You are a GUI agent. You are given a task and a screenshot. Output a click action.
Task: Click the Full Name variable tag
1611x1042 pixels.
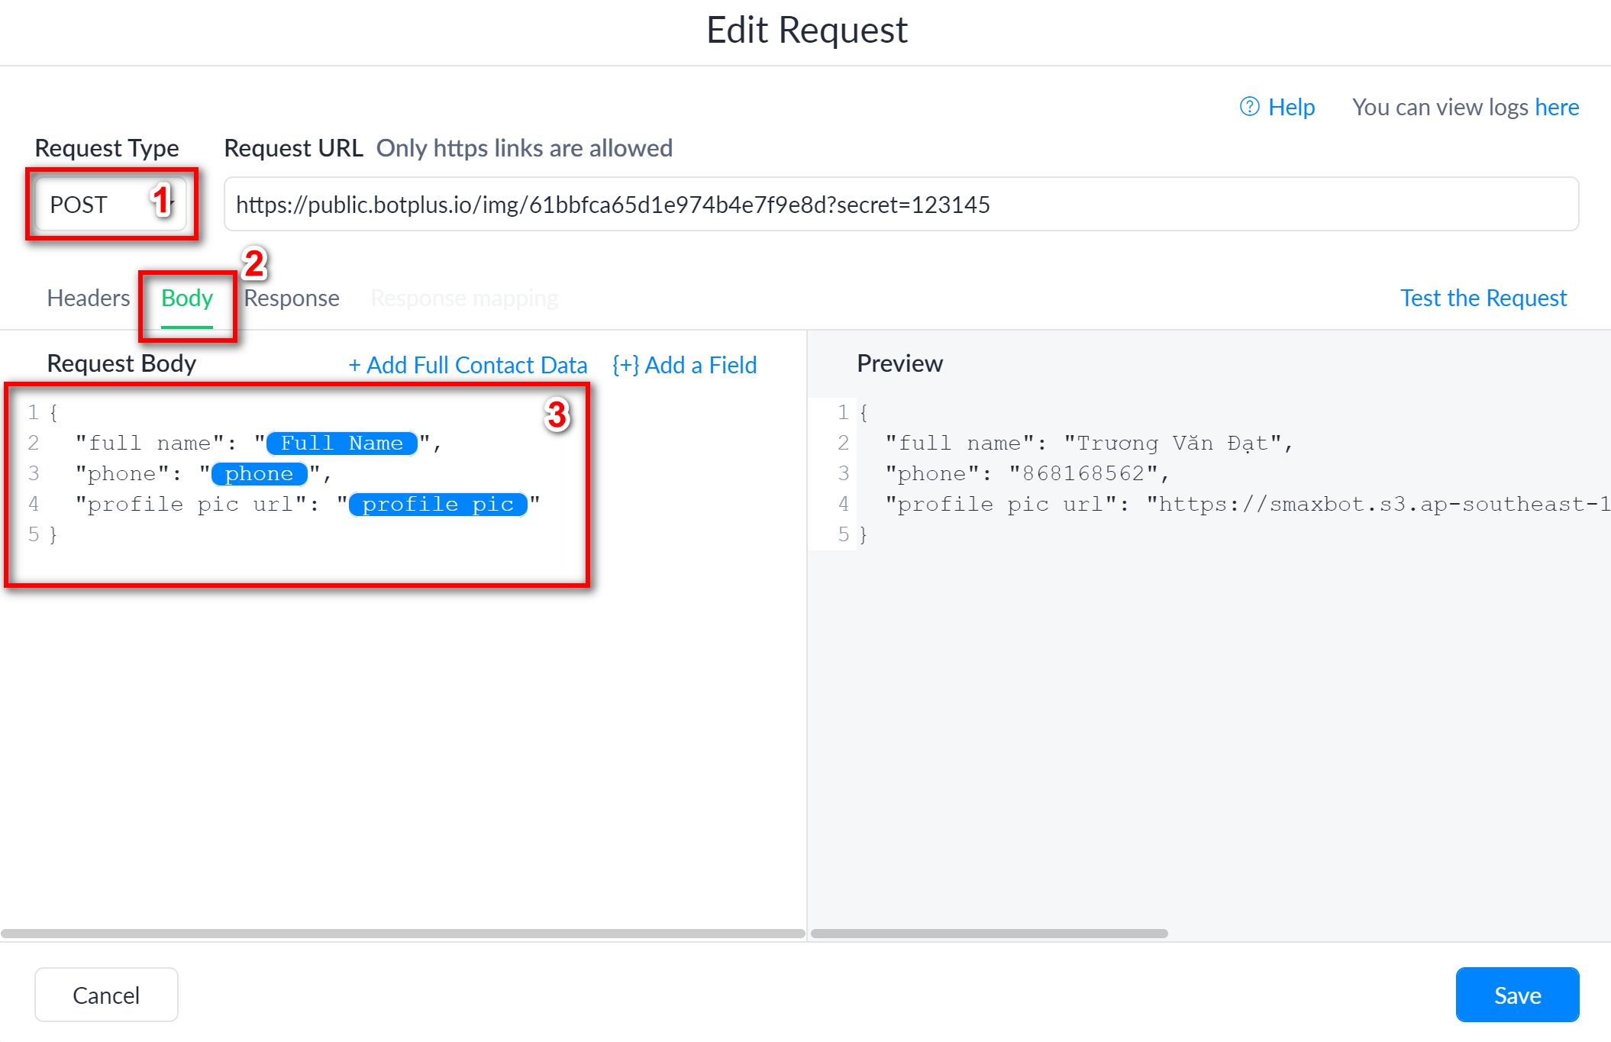[x=341, y=443]
